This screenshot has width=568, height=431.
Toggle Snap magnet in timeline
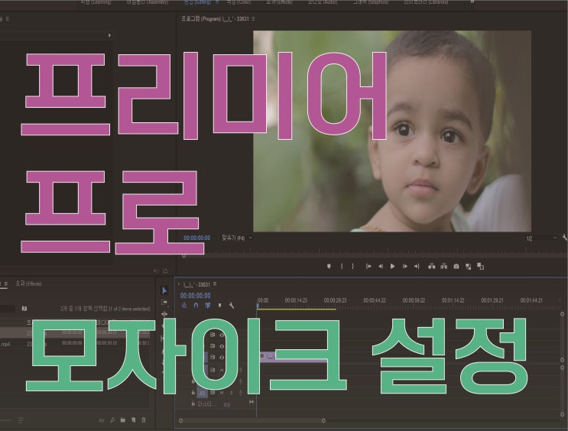(196, 306)
